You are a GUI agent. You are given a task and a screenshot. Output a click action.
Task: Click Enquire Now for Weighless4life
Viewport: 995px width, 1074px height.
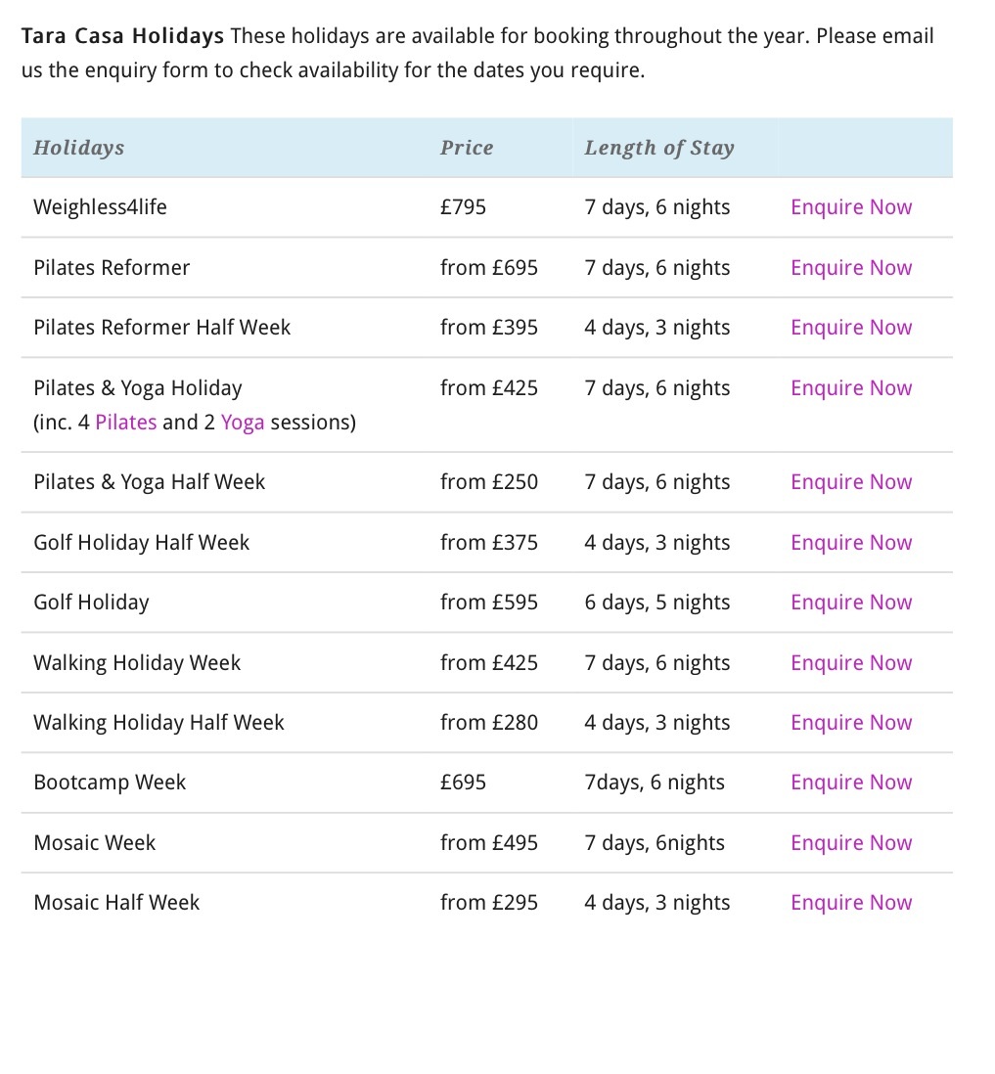pos(850,207)
